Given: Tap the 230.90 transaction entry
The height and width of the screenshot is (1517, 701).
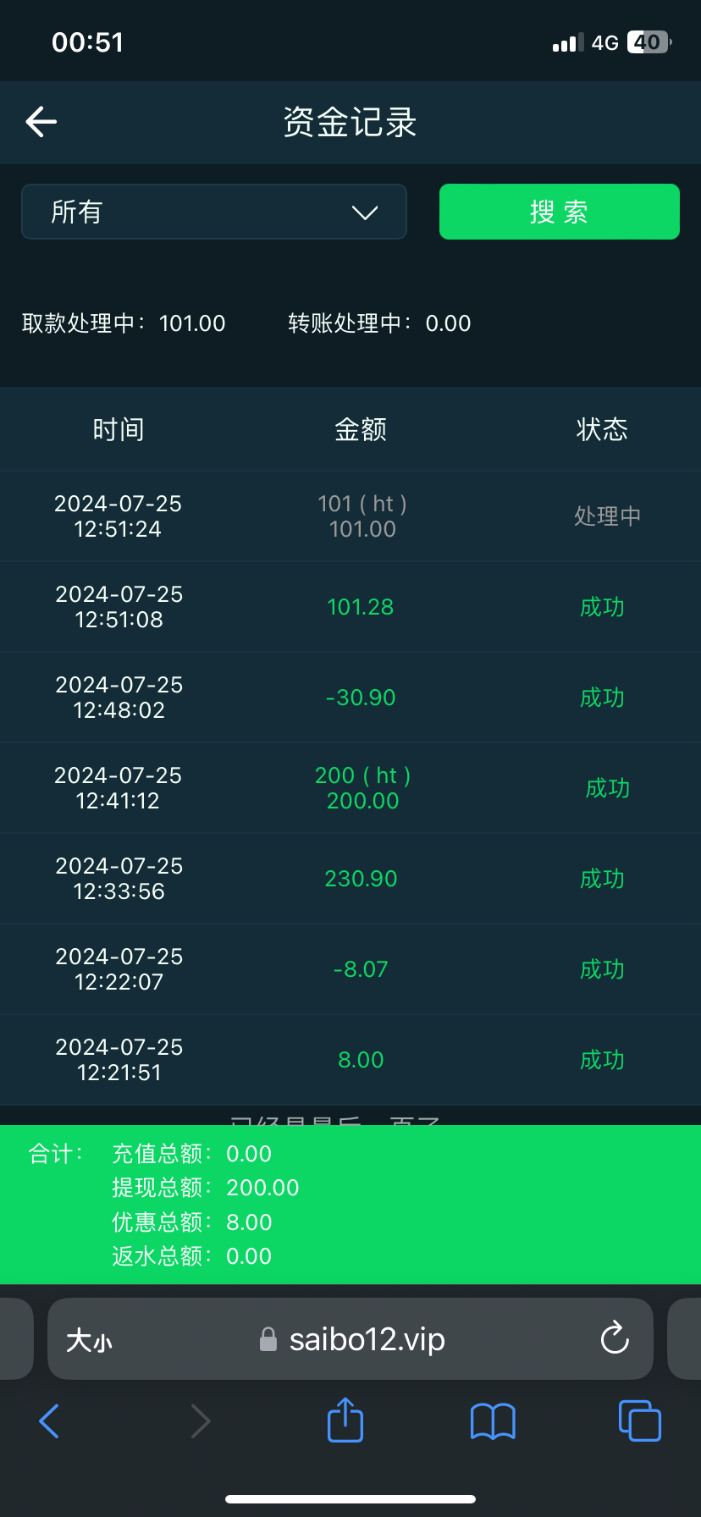Looking at the screenshot, I should pyautogui.click(x=361, y=879).
